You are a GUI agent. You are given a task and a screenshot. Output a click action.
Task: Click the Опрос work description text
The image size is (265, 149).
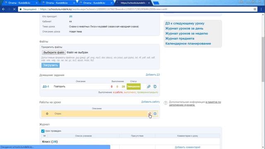[x=58, y=114]
